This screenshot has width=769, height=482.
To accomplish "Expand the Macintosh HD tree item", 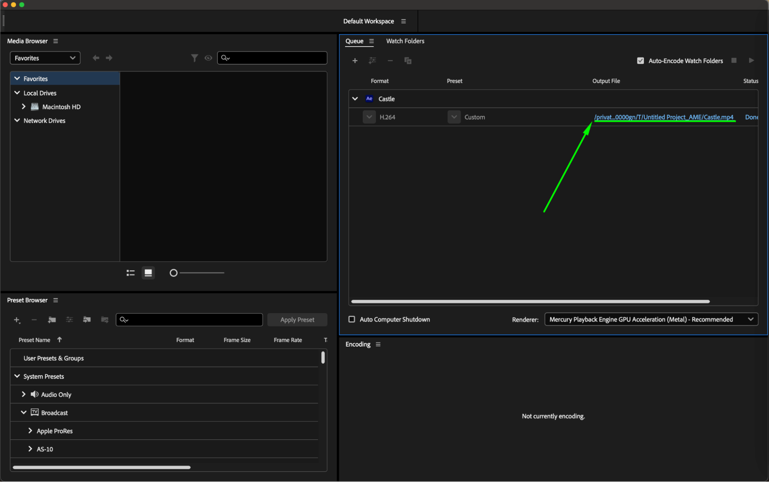I will click(23, 107).
